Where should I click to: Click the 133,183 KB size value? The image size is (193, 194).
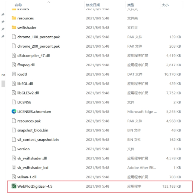click(172, 186)
